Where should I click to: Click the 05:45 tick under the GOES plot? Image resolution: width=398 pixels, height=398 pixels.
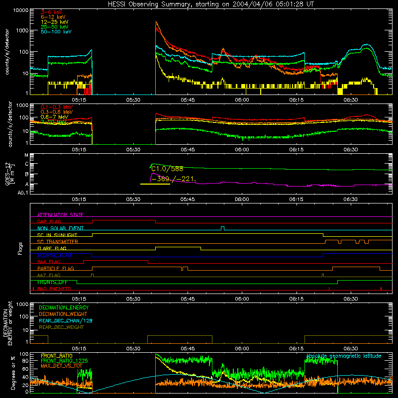188,199
